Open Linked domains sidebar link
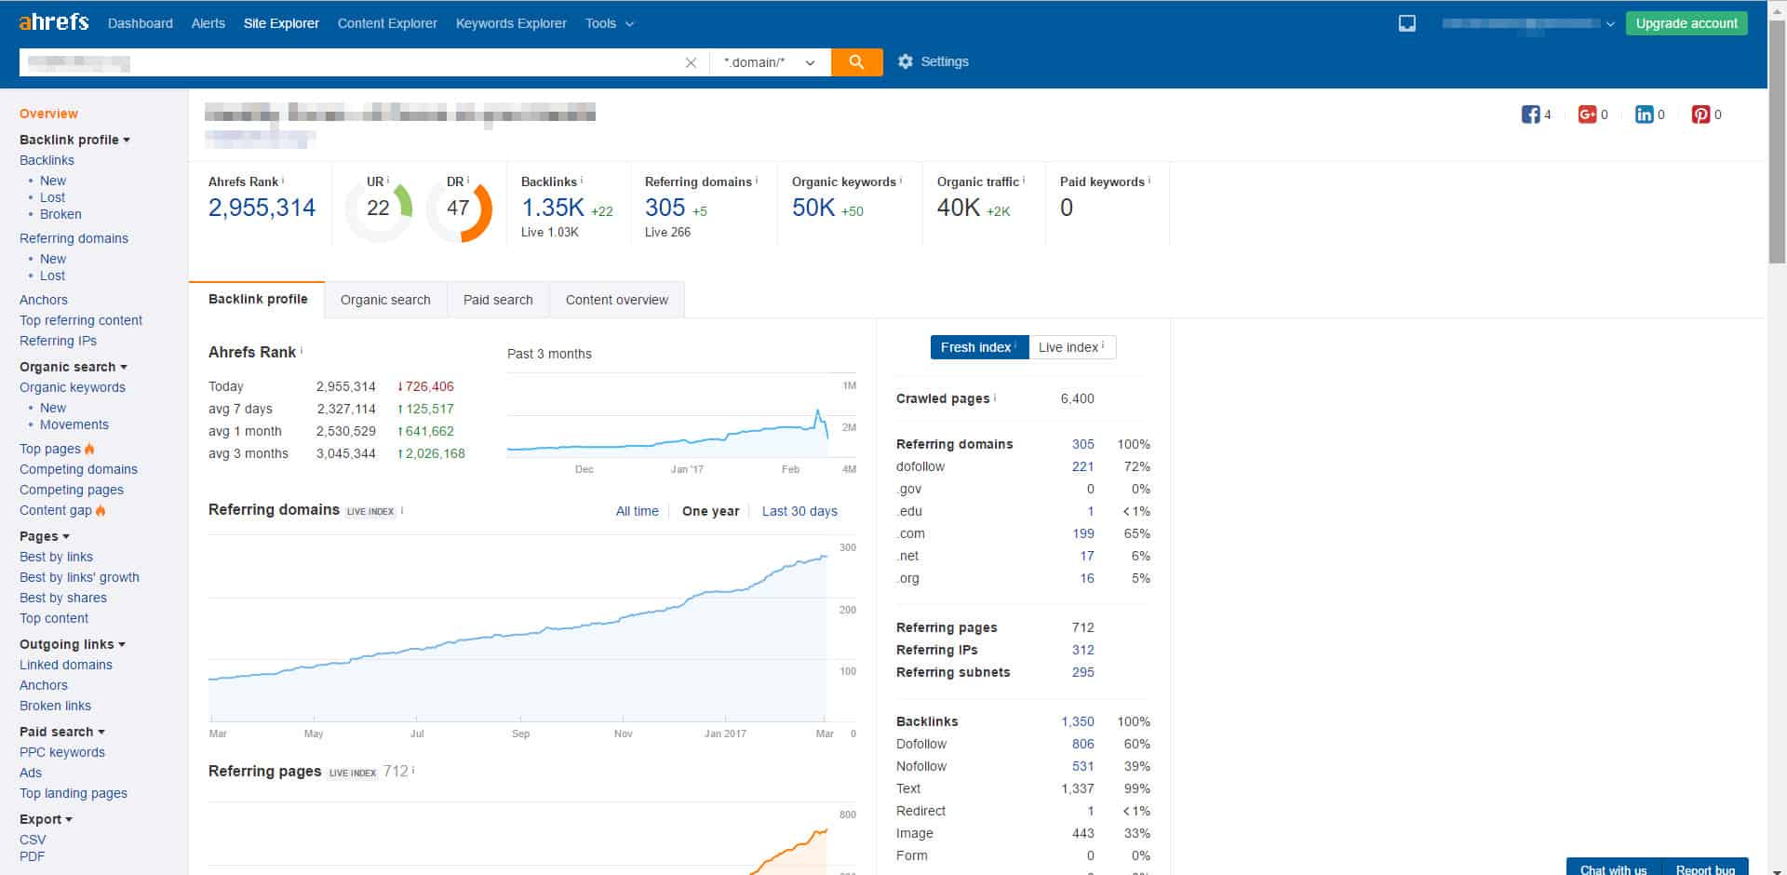 point(66,665)
